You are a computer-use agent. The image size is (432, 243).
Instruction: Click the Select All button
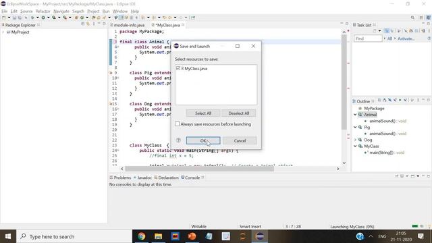point(203,113)
